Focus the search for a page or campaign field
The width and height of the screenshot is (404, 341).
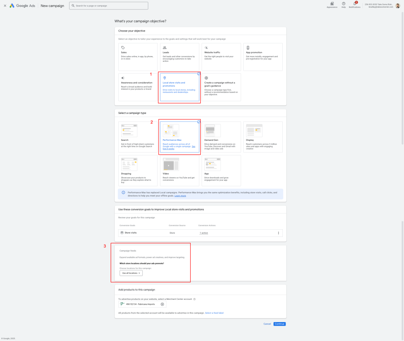pos(108,6)
